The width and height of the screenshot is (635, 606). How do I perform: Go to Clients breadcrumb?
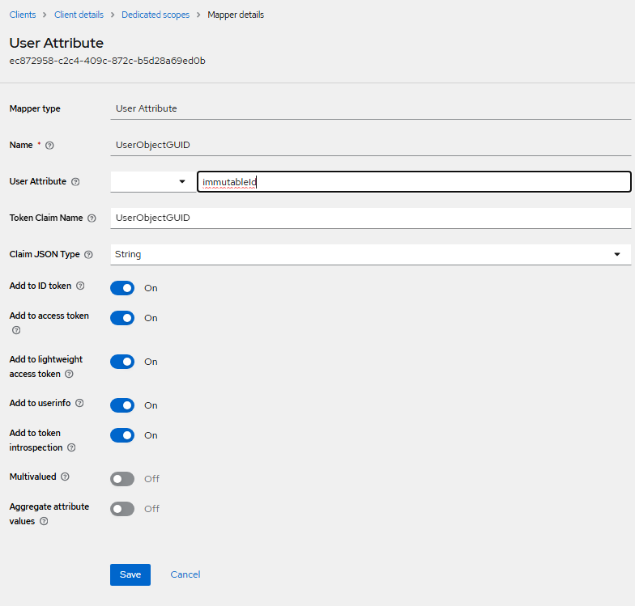pos(23,15)
